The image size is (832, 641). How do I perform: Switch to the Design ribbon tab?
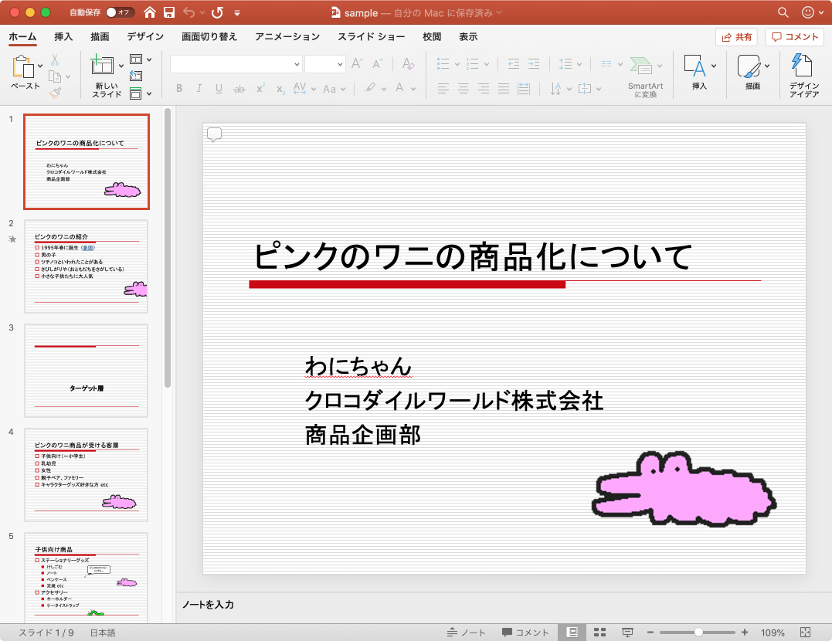[x=145, y=36]
